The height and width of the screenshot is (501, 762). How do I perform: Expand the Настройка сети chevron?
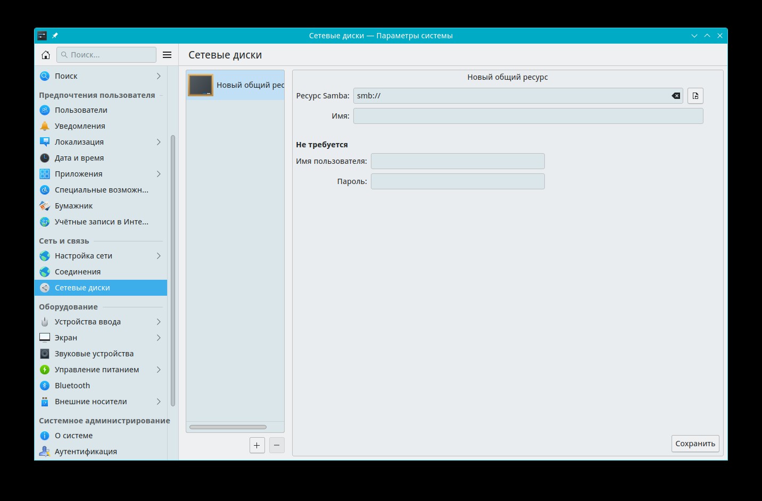point(159,256)
